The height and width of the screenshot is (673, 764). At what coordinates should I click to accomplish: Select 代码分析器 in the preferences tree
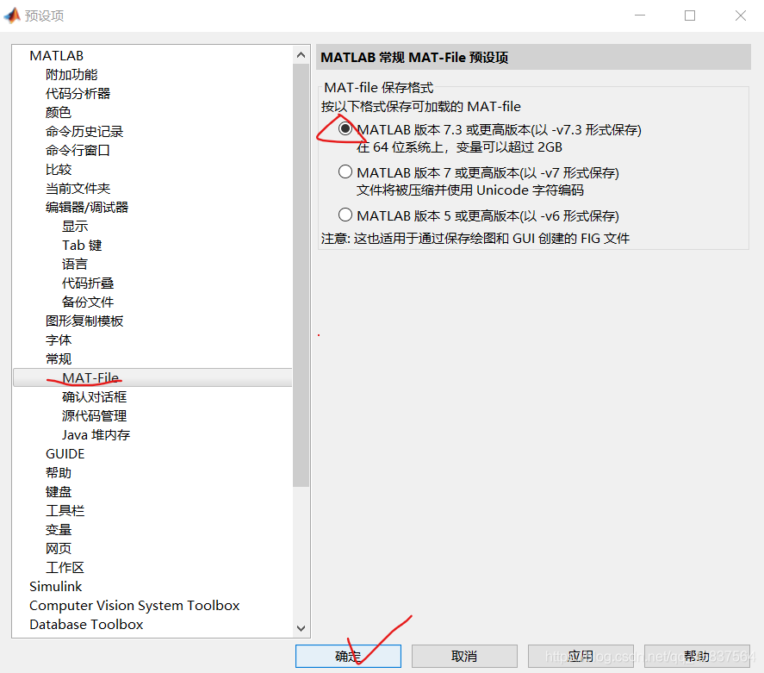(78, 94)
